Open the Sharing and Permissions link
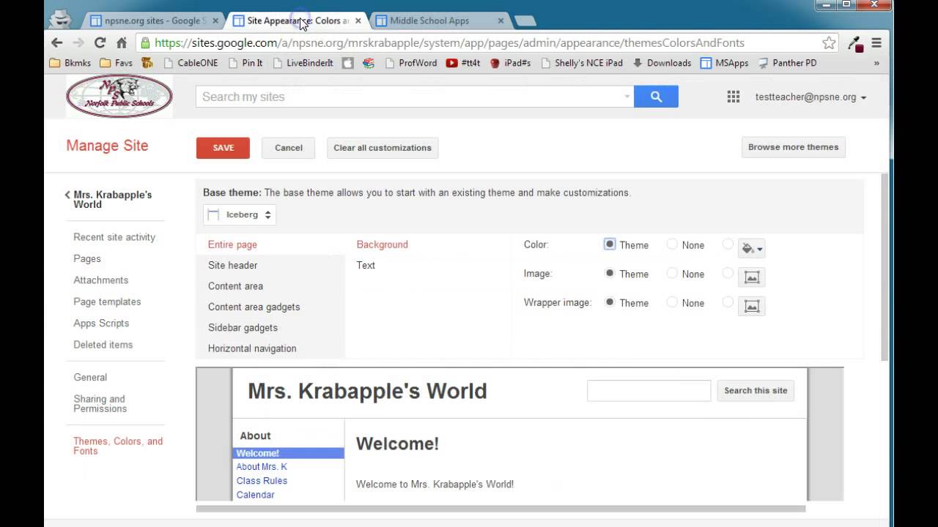938x527 pixels. (x=100, y=403)
